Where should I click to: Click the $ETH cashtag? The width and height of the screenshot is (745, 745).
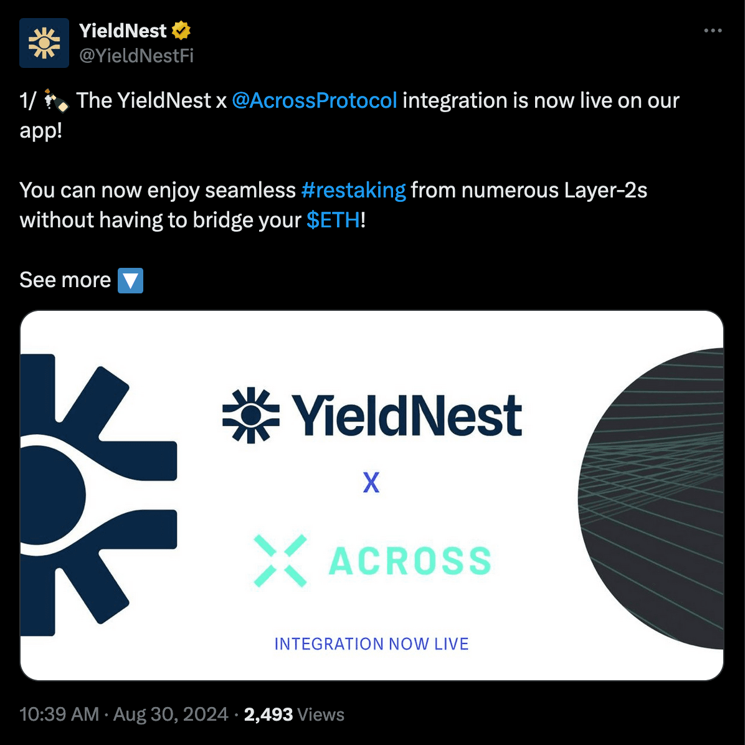click(x=333, y=220)
